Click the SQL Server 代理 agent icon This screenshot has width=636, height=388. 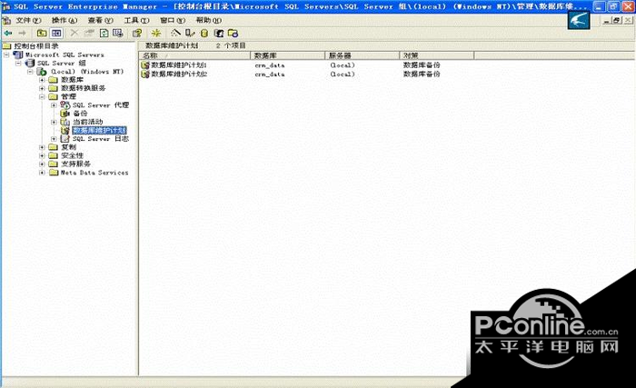coord(65,104)
